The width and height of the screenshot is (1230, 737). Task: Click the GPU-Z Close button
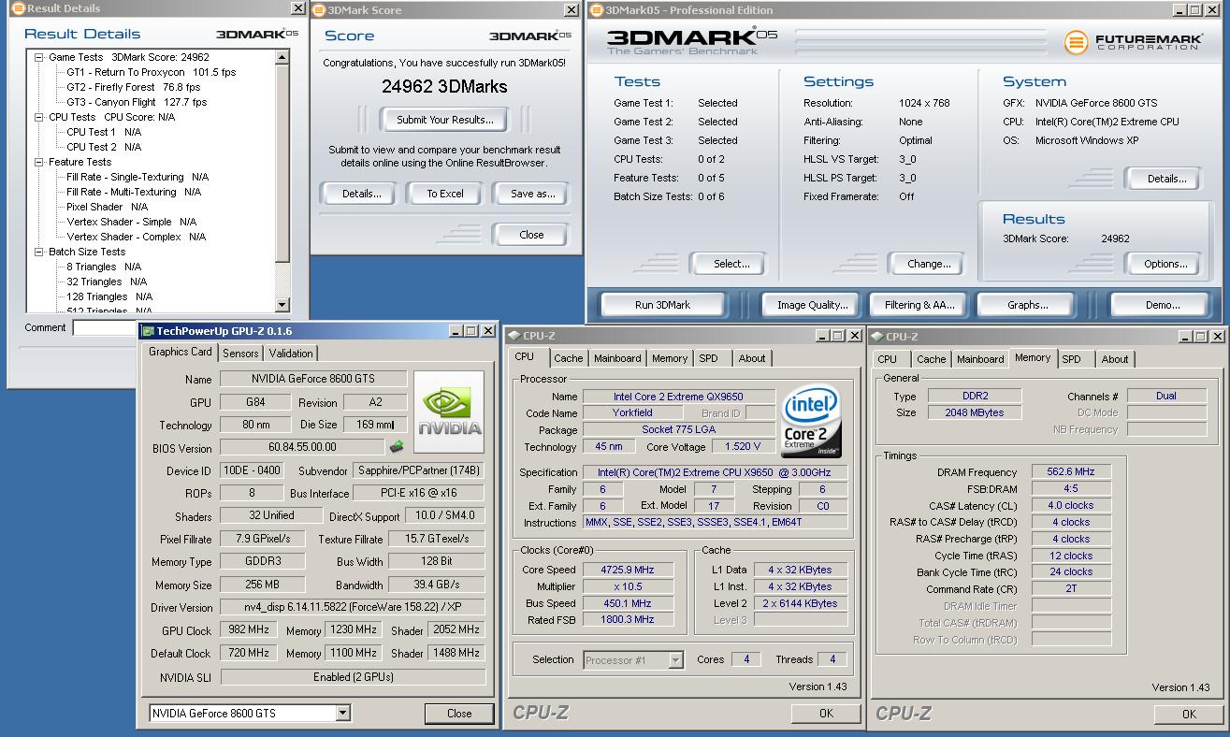[x=459, y=713]
